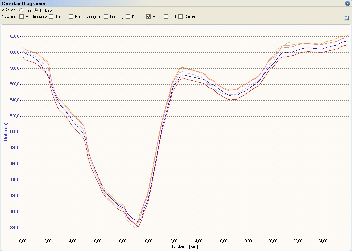Click the Y Achse label
352x251 pixels.
pyautogui.click(x=9, y=17)
